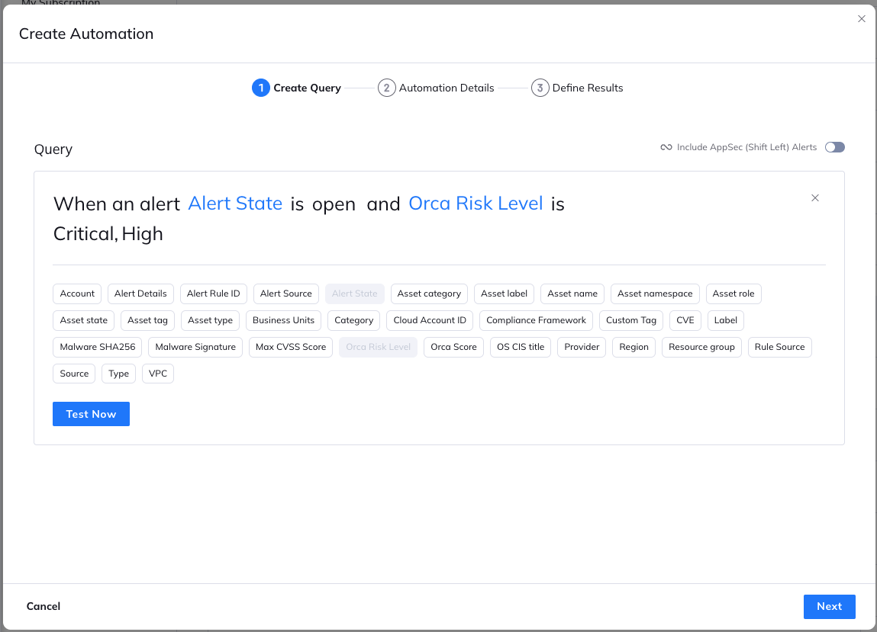Add the Resource group filter
The width and height of the screenshot is (877, 632).
point(701,347)
